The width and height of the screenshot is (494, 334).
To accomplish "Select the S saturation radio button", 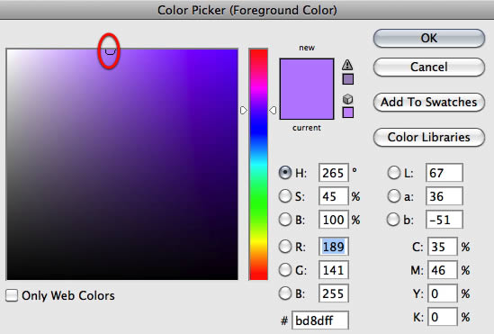I will pos(285,196).
